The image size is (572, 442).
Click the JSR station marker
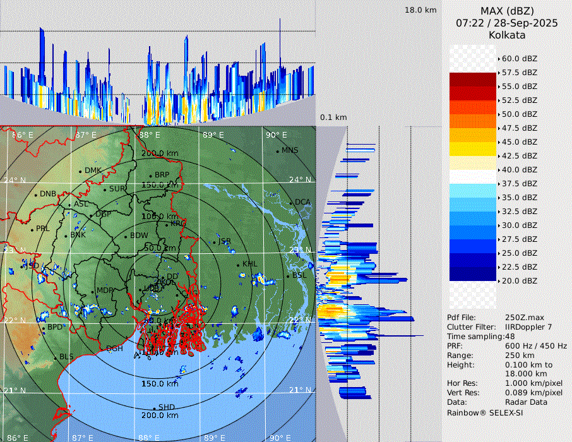(x=215, y=242)
